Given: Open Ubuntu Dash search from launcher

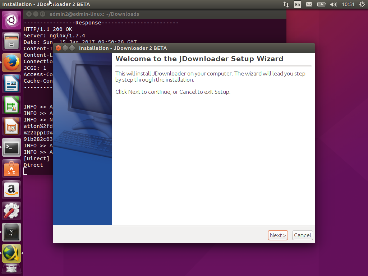Looking at the screenshot, I should 11,20.
